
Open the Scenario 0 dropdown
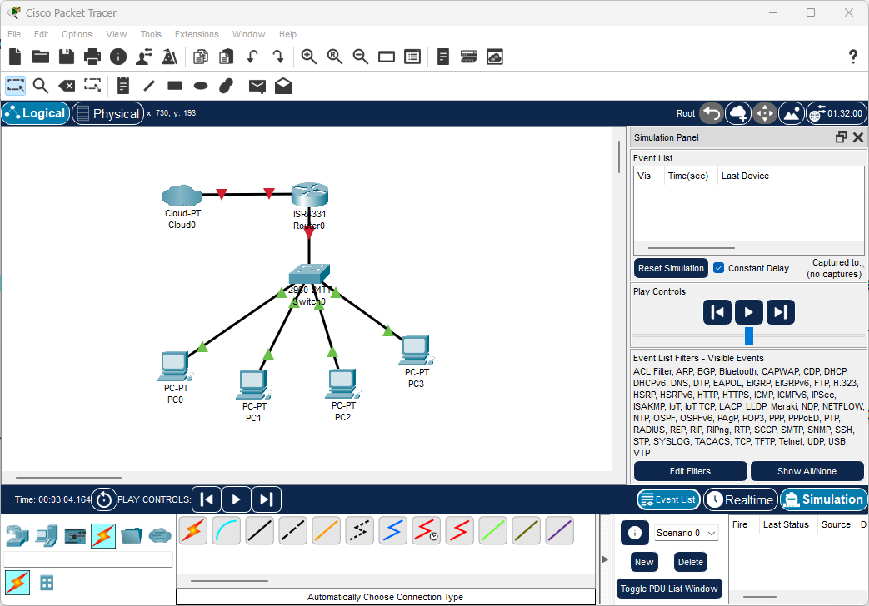tap(687, 533)
